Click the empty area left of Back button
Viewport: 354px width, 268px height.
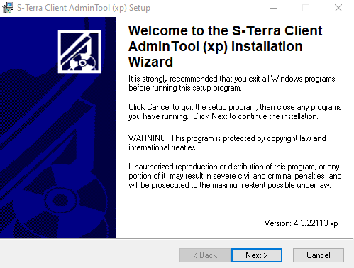pyautogui.click(x=90, y=255)
